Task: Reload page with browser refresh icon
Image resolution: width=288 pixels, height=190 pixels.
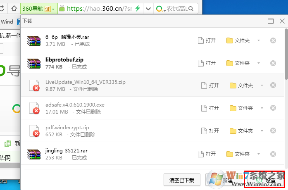Action: click(2, 8)
